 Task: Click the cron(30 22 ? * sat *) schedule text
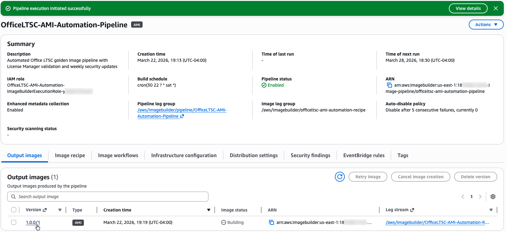pos(157,85)
